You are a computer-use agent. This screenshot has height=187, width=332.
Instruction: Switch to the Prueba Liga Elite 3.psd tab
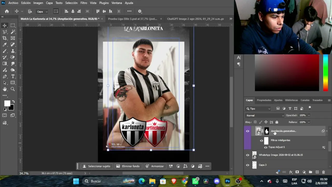pos(133,19)
